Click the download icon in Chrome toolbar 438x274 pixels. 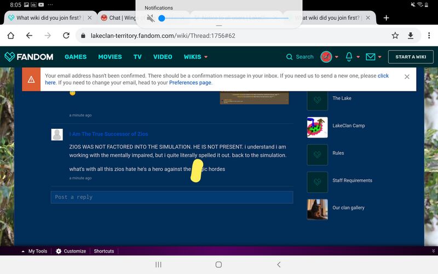(411, 36)
